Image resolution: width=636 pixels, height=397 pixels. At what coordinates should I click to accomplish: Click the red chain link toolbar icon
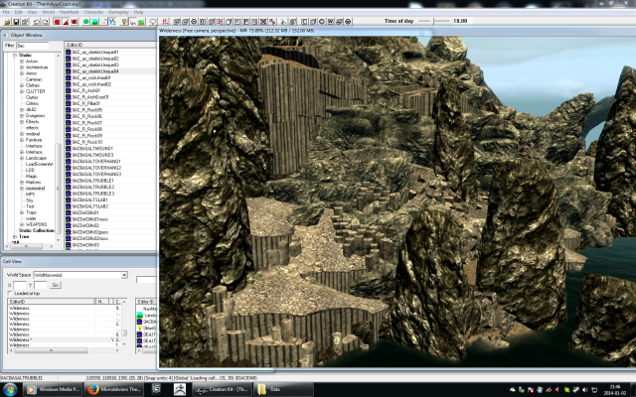272,21
